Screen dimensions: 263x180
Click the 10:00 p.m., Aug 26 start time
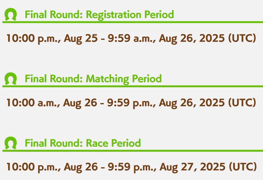click(52, 167)
